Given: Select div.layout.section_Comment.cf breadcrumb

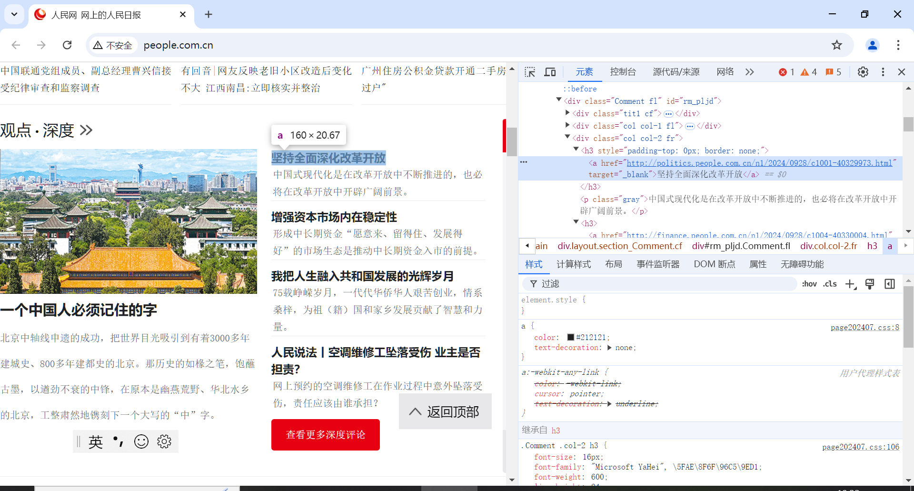Looking at the screenshot, I should click(x=620, y=246).
